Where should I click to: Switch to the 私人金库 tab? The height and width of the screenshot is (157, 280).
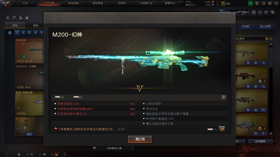tap(265, 26)
